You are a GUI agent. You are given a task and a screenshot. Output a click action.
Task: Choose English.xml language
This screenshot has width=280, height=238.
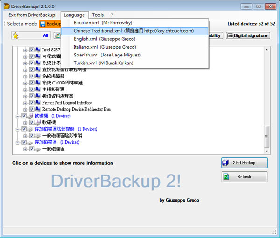point(135,39)
